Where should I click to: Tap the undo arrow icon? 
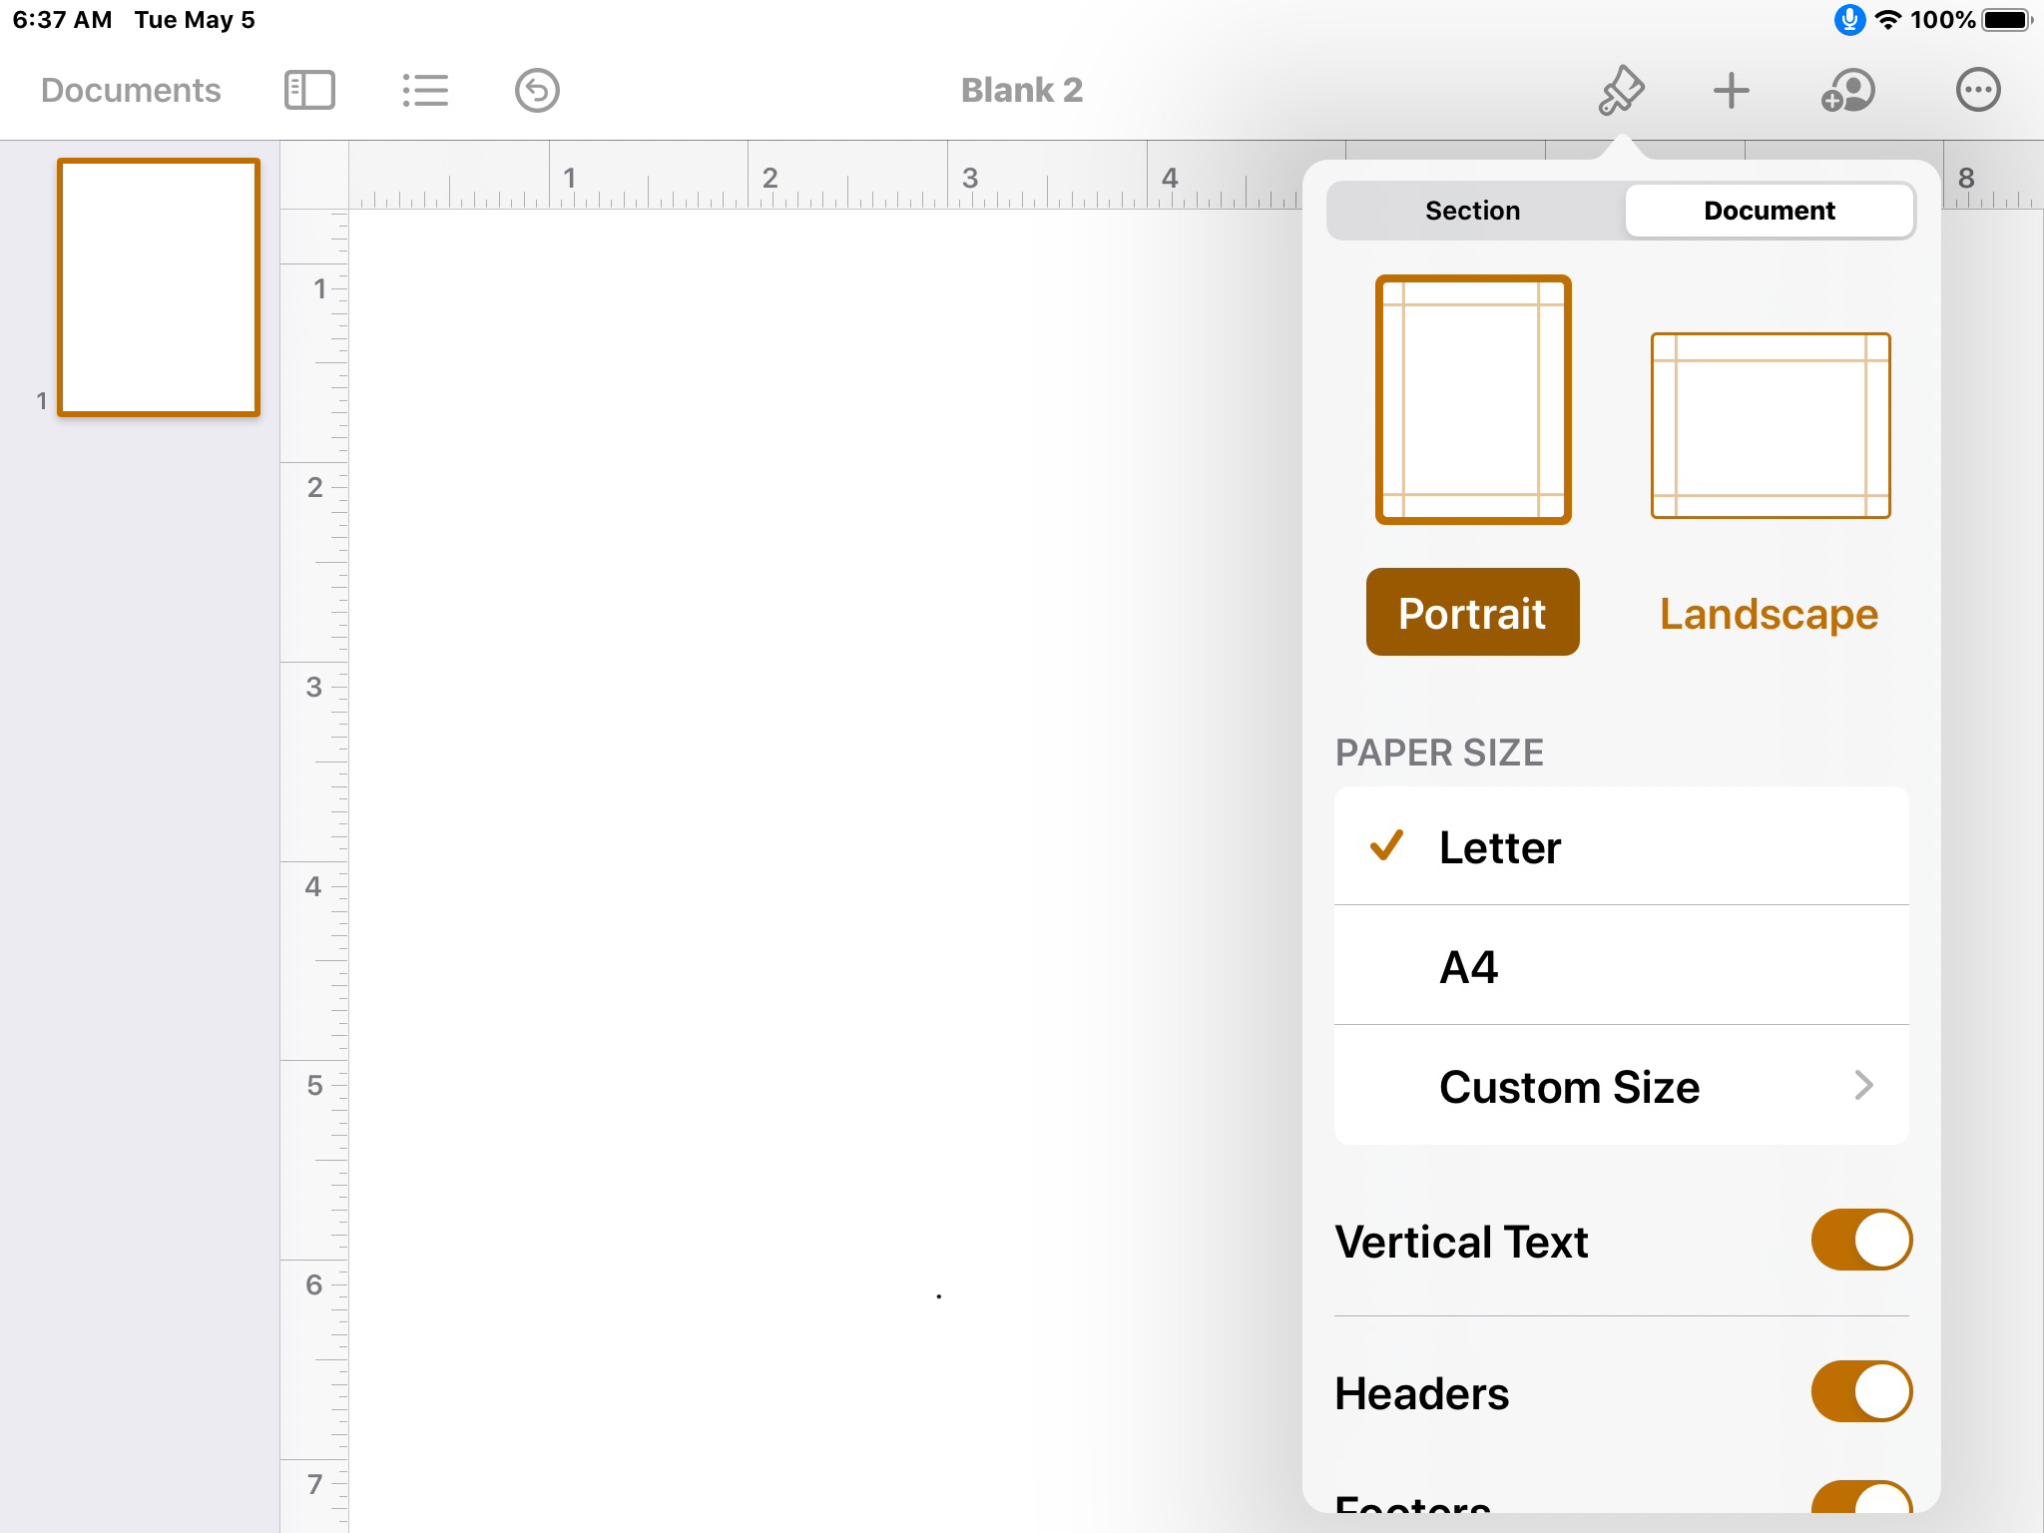pos(537,91)
